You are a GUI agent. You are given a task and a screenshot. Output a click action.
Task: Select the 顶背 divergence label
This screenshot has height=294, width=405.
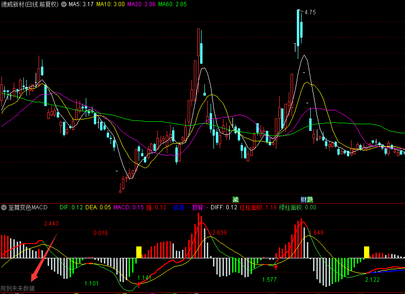click(200, 207)
